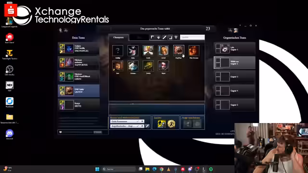Open the first summoner spell slot

(162, 124)
